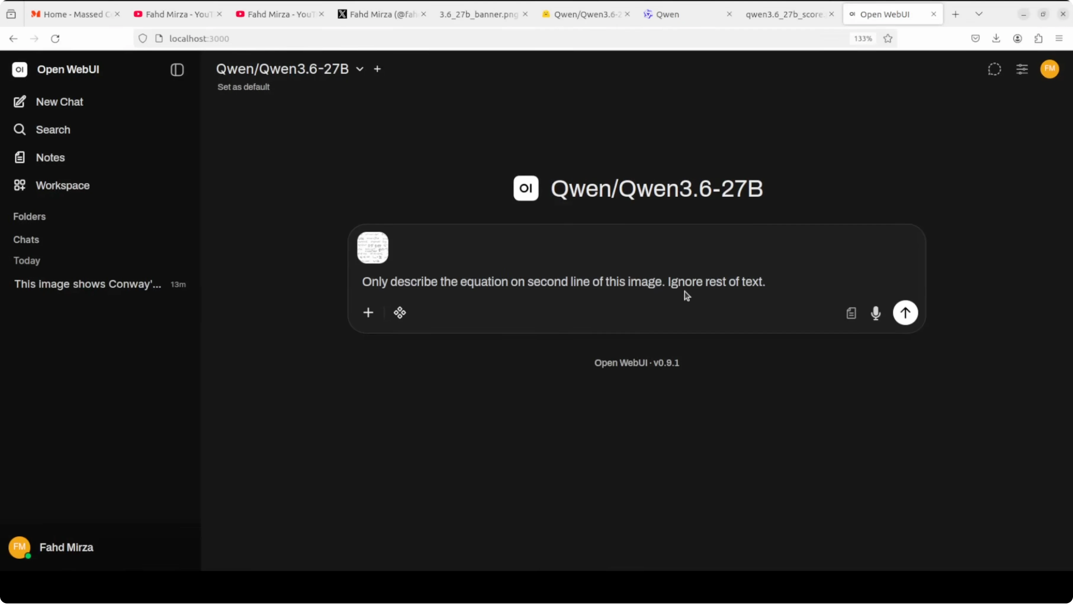Toggle temporary chat dashed-circle icon
Image resolution: width=1073 pixels, height=604 pixels.
pyautogui.click(x=994, y=69)
